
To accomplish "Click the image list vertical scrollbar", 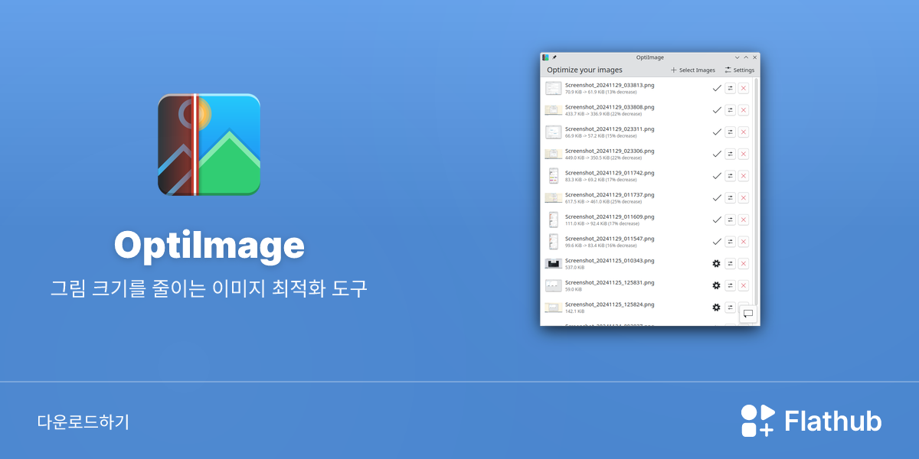I will click(757, 191).
